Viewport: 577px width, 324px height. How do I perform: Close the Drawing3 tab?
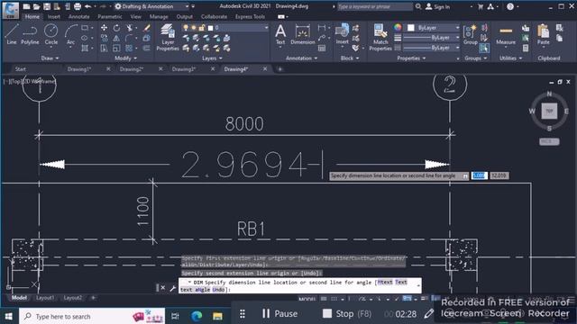point(213,68)
